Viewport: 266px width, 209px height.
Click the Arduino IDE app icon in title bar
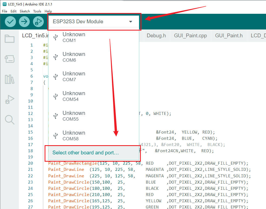pyautogui.click(x=5, y=4)
